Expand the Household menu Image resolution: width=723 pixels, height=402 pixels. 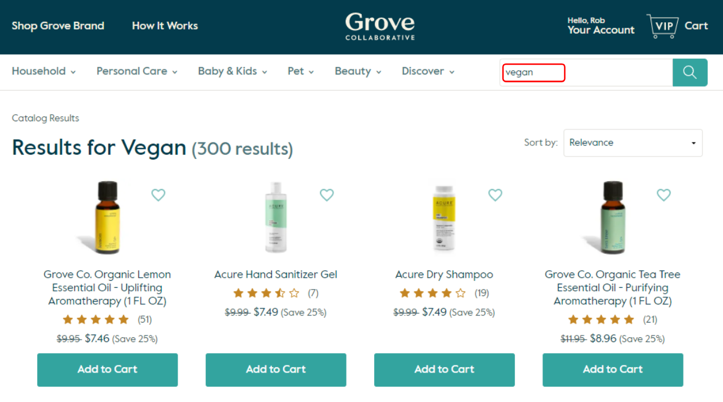tap(44, 71)
